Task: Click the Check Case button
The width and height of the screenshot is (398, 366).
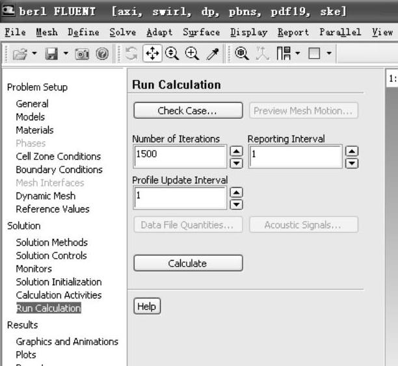Action: [187, 111]
